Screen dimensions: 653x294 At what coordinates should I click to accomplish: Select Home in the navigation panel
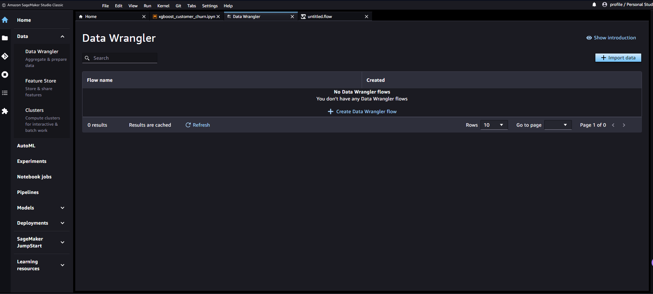pyautogui.click(x=24, y=20)
